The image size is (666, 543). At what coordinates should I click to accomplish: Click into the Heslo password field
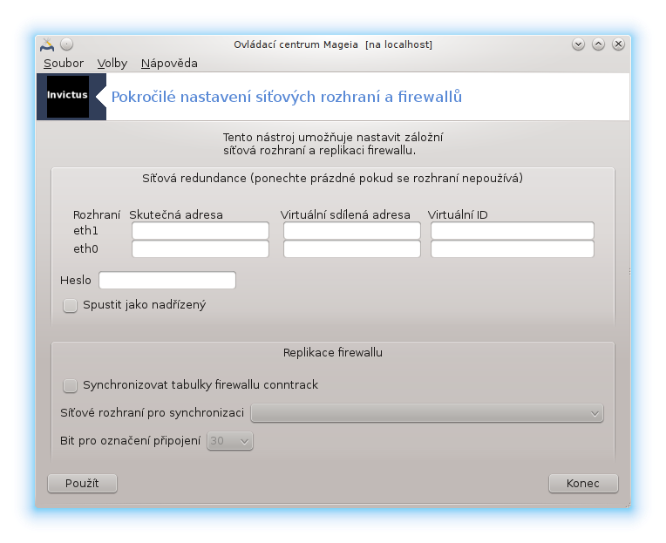pyautogui.click(x=167, y=281)
